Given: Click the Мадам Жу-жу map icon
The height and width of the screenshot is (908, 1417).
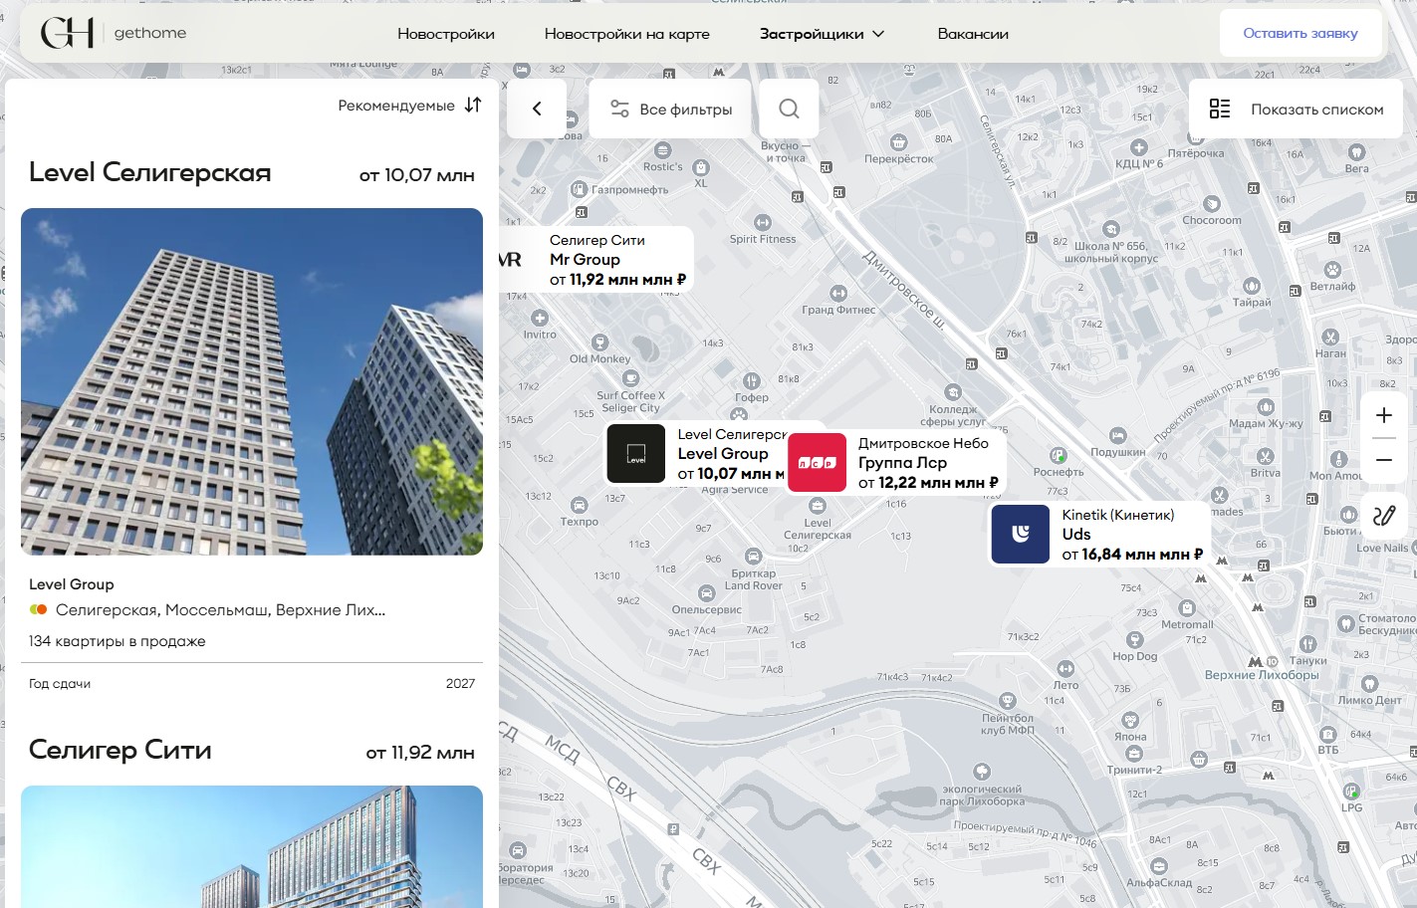Looking at the screenshot, I should (x=1266, y=407).
